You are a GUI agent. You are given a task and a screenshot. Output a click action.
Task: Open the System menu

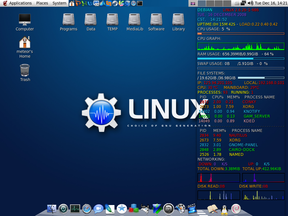[x=59, y=3]
